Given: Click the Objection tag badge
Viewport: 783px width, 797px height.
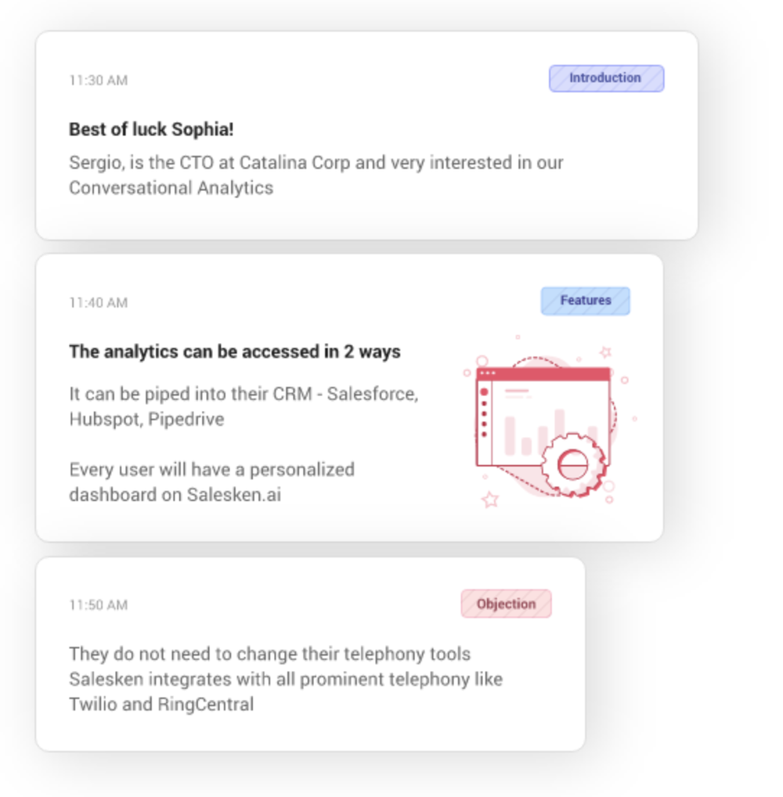Looking at the screenshot, I should point(506,604).
